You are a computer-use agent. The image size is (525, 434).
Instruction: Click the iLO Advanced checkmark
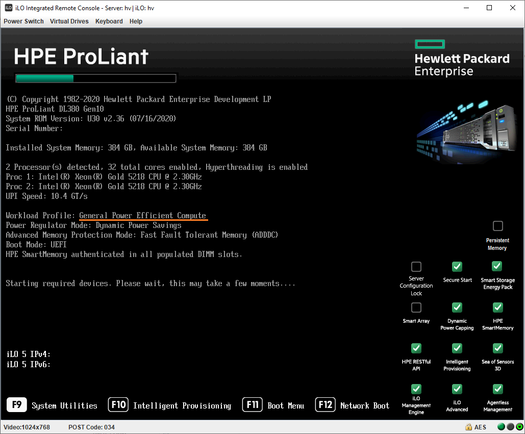pyautogui.click(x=457, y=389)
